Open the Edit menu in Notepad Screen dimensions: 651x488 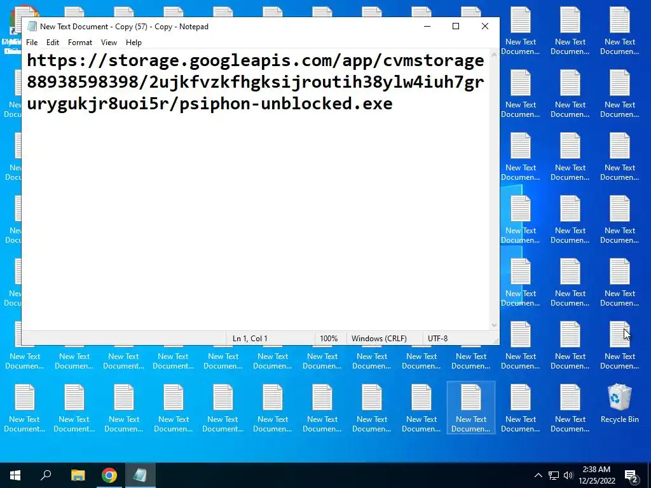point(53,43)
